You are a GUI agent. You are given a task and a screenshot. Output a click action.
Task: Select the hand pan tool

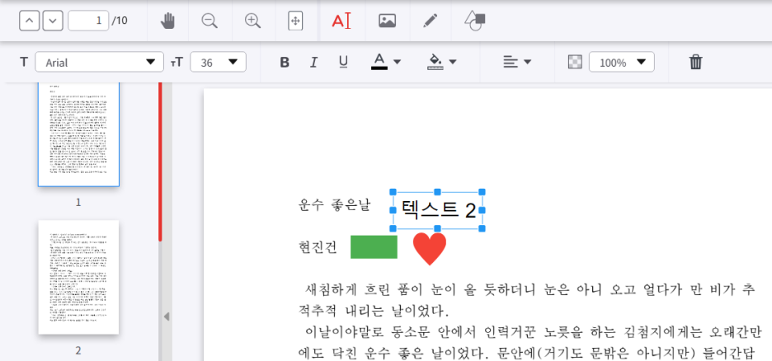pyautogui.click(x=168, y=21)
